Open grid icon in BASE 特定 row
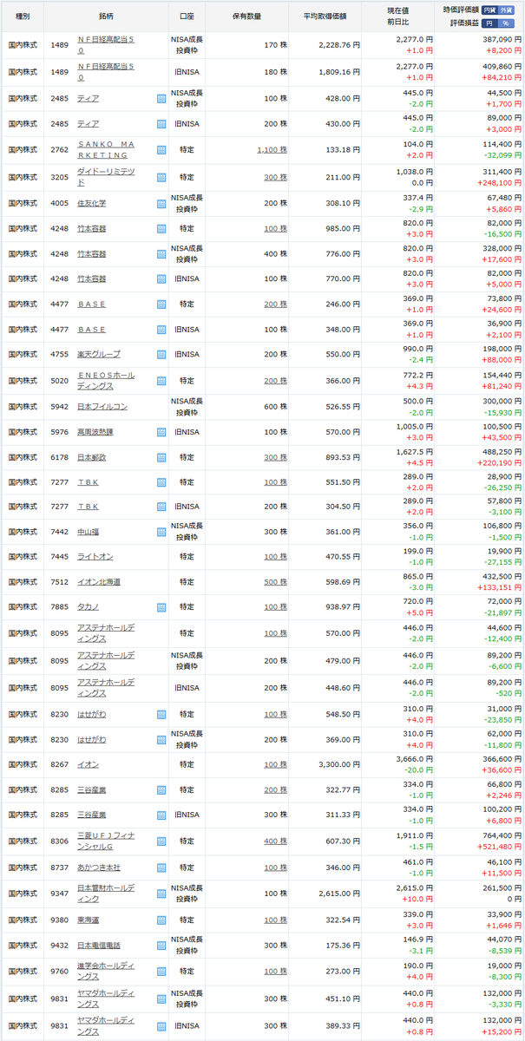525x1041 pixels. [x=161, y=304]
